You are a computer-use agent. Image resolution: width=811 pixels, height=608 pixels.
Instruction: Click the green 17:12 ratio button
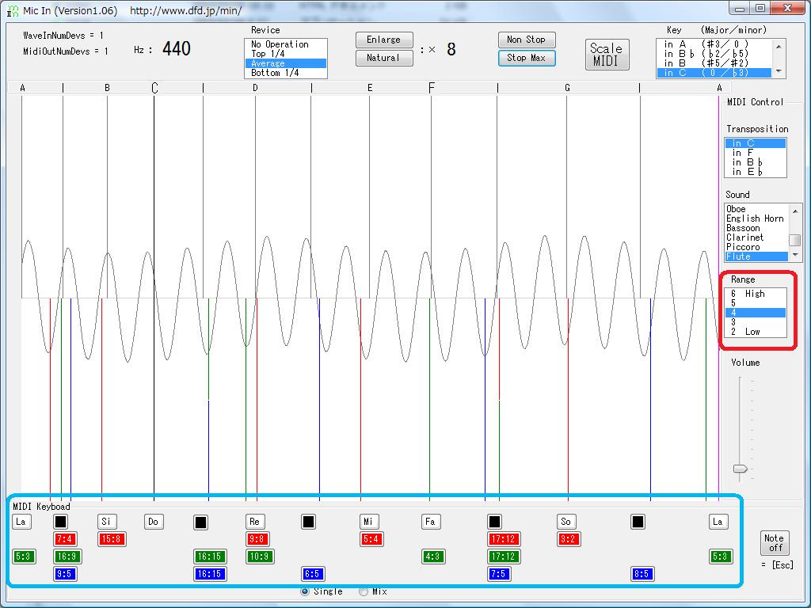(x=503, y=557)
